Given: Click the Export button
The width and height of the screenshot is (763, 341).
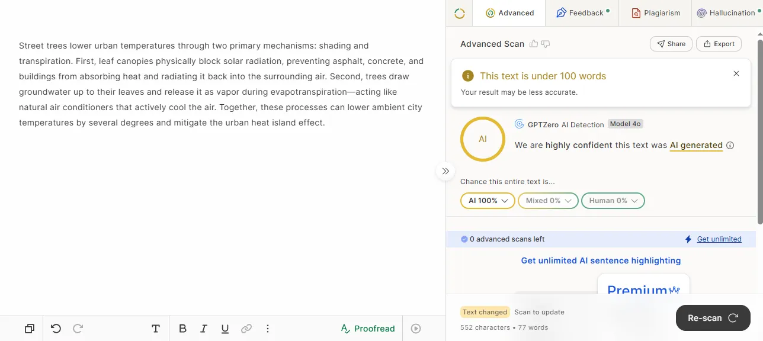Looking at the screenshot, I should 719,44.
